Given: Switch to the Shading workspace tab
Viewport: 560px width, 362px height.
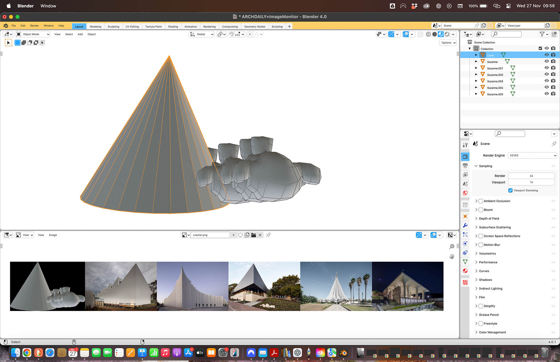Looking at the screenshot, I should 173,27.
